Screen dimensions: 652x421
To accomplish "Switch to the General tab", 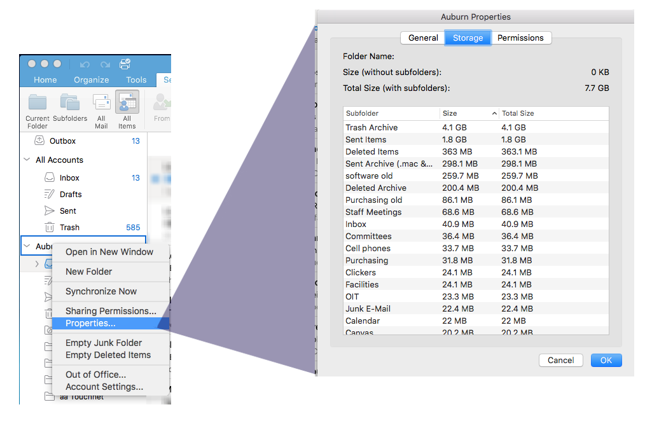I will 423,38.
